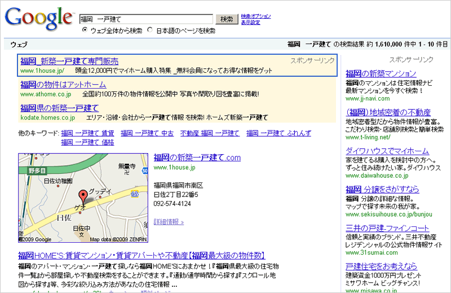This screenshot has height=293, width=451.
Task: Open 福岡の新築マンション sidebar ad
Action: point(381,74)
